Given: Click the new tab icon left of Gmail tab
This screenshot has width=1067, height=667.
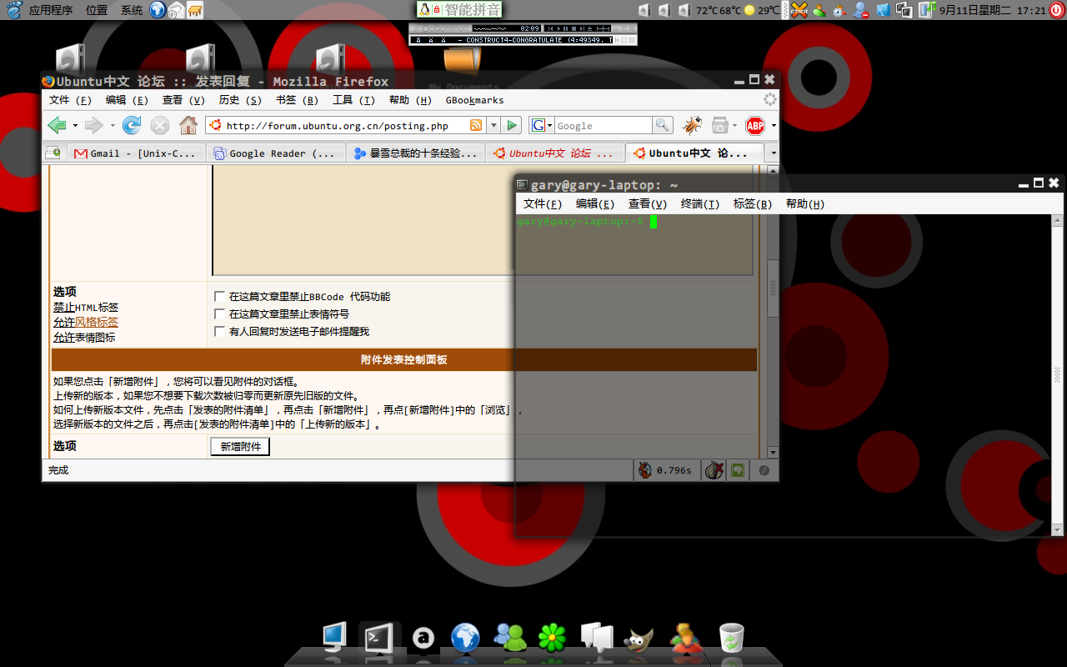Looking at the screenshot, I should [53, 153].
